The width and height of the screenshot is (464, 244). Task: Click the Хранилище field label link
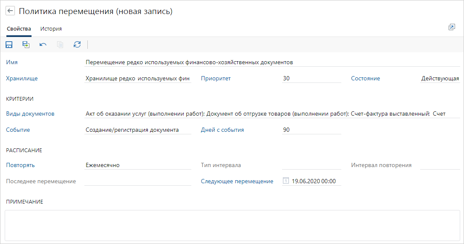pos(22,78)
